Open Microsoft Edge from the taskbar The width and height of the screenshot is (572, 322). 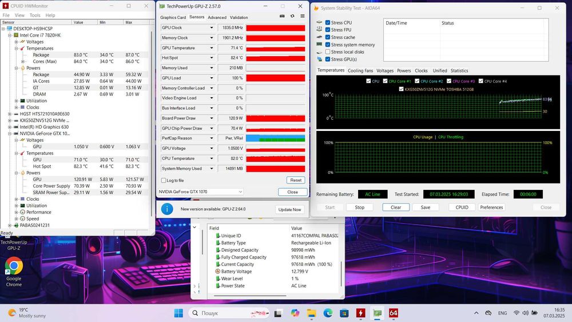coord(328,313)
